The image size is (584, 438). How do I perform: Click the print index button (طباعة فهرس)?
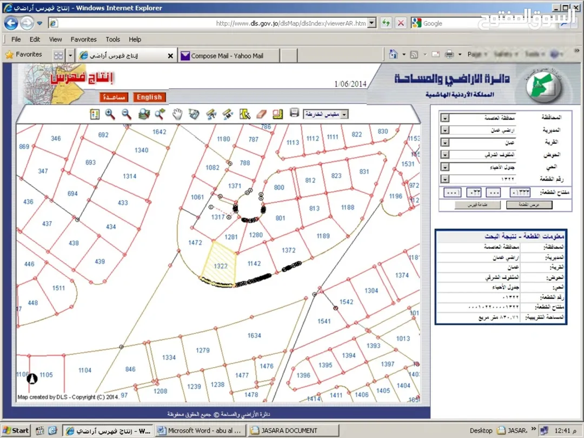(x=477, y=205)
